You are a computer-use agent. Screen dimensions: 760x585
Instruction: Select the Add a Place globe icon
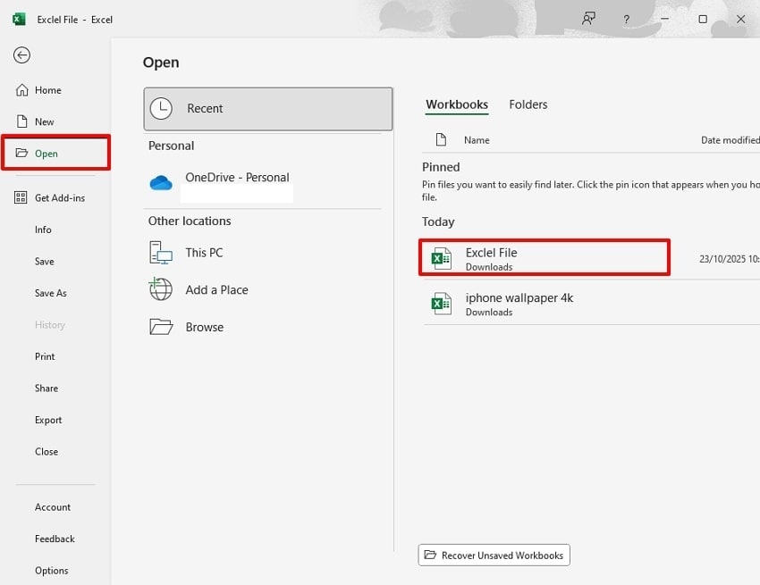(161, 289)
